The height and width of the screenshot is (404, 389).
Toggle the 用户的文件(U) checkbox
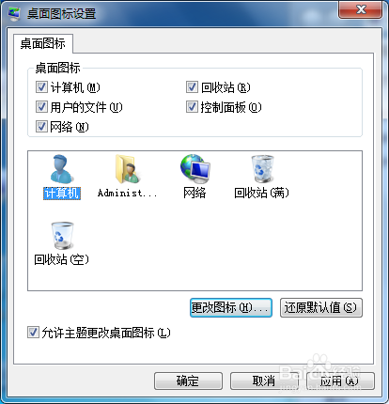41,107
